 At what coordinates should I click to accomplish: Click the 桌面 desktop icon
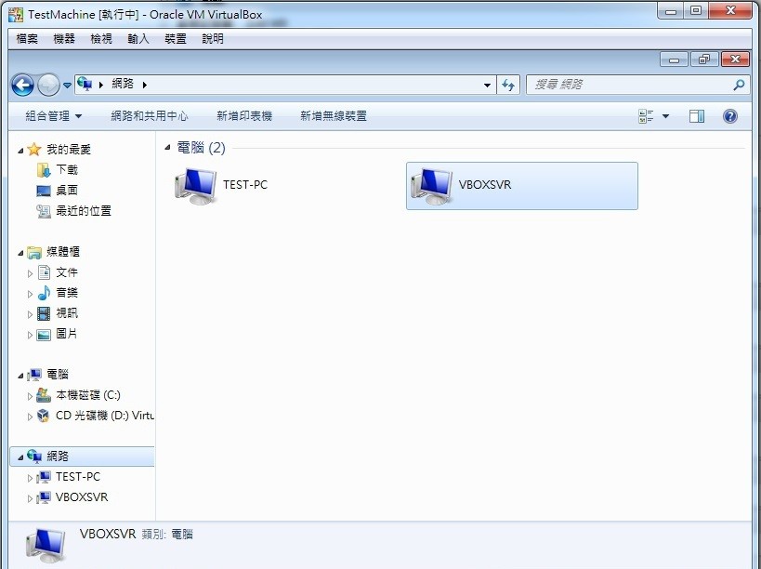(44, 191)
